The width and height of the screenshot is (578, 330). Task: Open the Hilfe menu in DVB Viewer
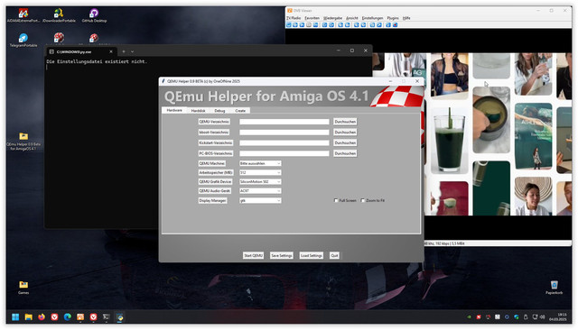(x=406, y=18)
